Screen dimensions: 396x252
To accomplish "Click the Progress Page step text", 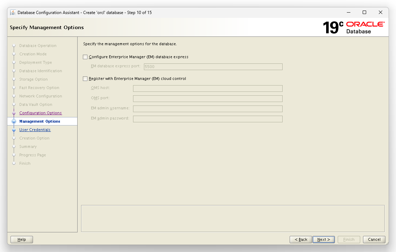I will tap(33, 155).
